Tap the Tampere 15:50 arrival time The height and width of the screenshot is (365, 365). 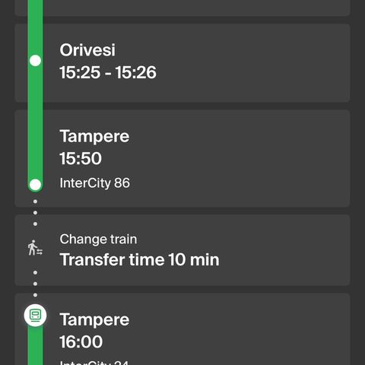tap(81, 158)
